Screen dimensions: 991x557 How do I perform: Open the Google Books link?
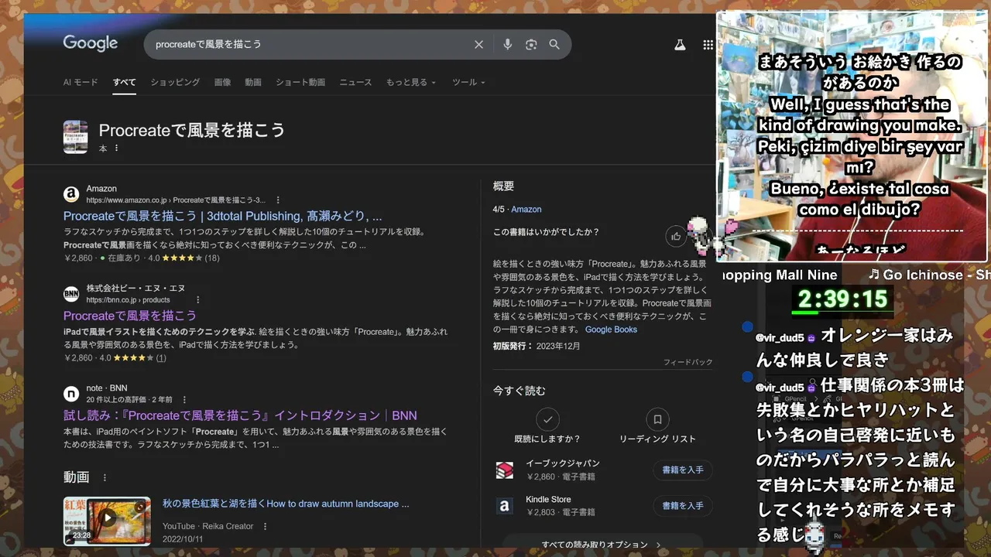(x=611, y=330)
